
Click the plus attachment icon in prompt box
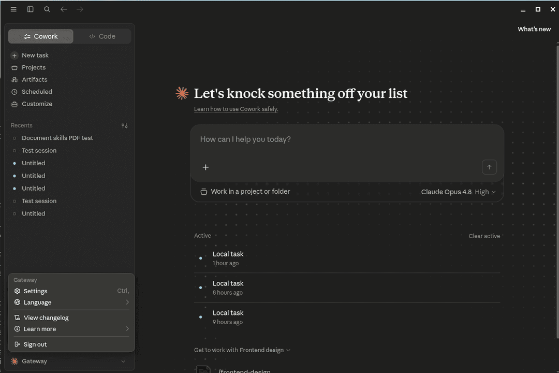click(205, 167)
